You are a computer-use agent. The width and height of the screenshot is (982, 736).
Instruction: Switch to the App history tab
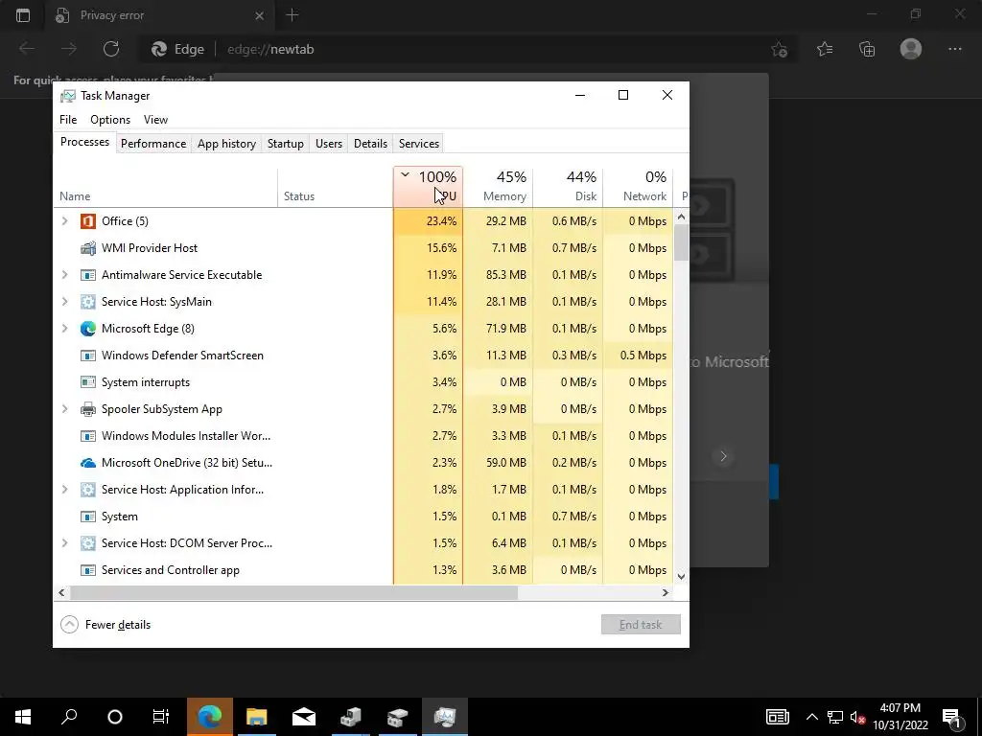coord(226,144)
